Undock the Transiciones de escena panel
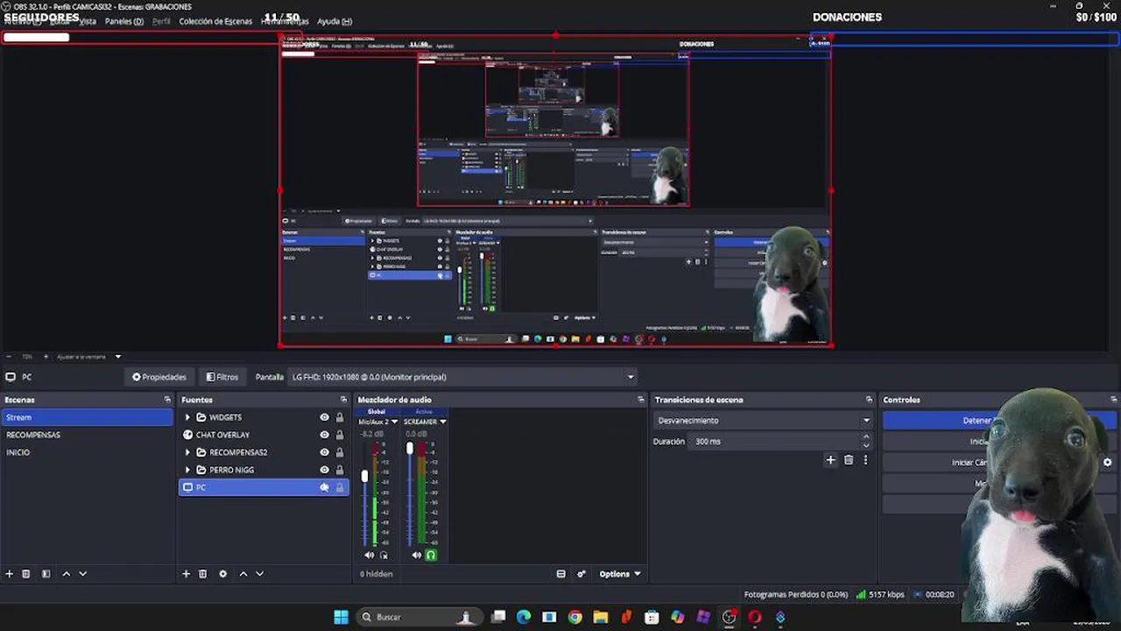1121x631 pixels. [x=869, y=400]
